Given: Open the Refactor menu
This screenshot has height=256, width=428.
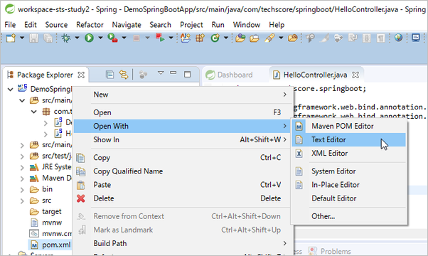Looking at the screenshot, I should pos(90,25).
